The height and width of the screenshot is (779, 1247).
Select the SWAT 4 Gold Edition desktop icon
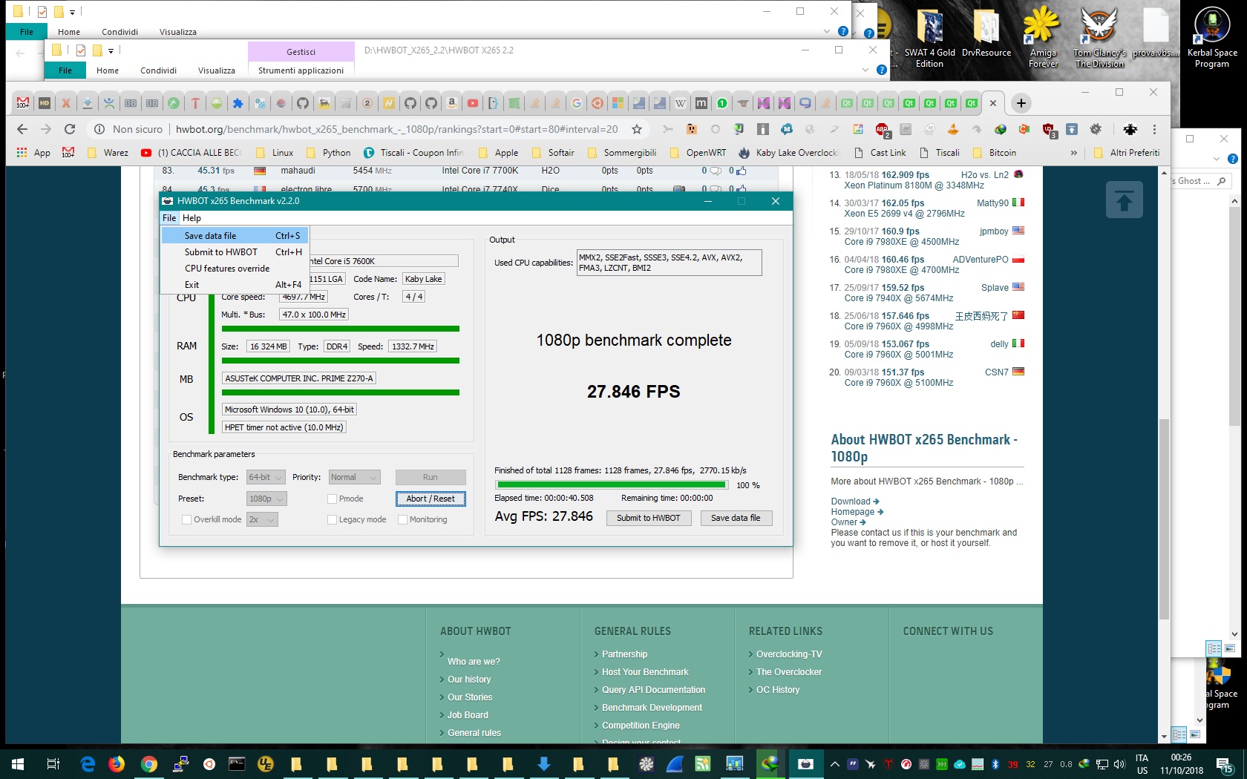click(929, 37)
